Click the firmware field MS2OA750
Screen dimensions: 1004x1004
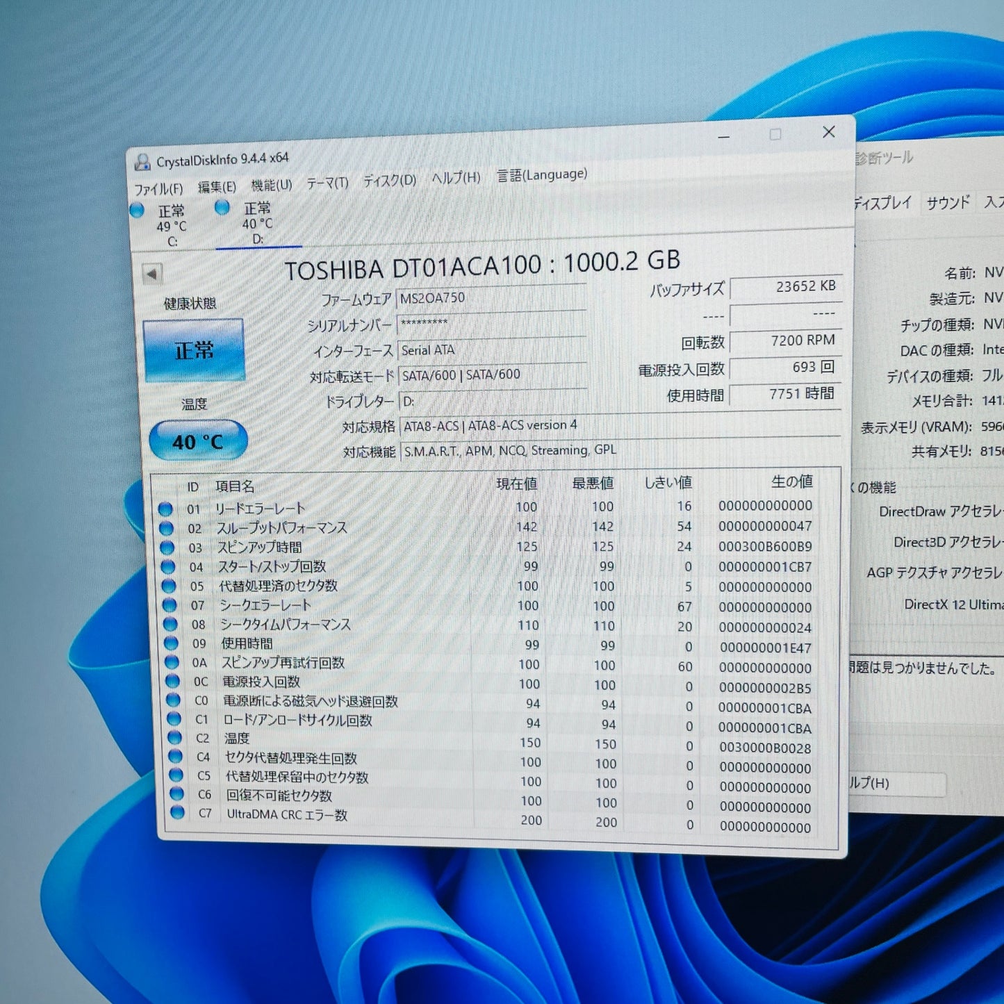(x=490, y=298)
